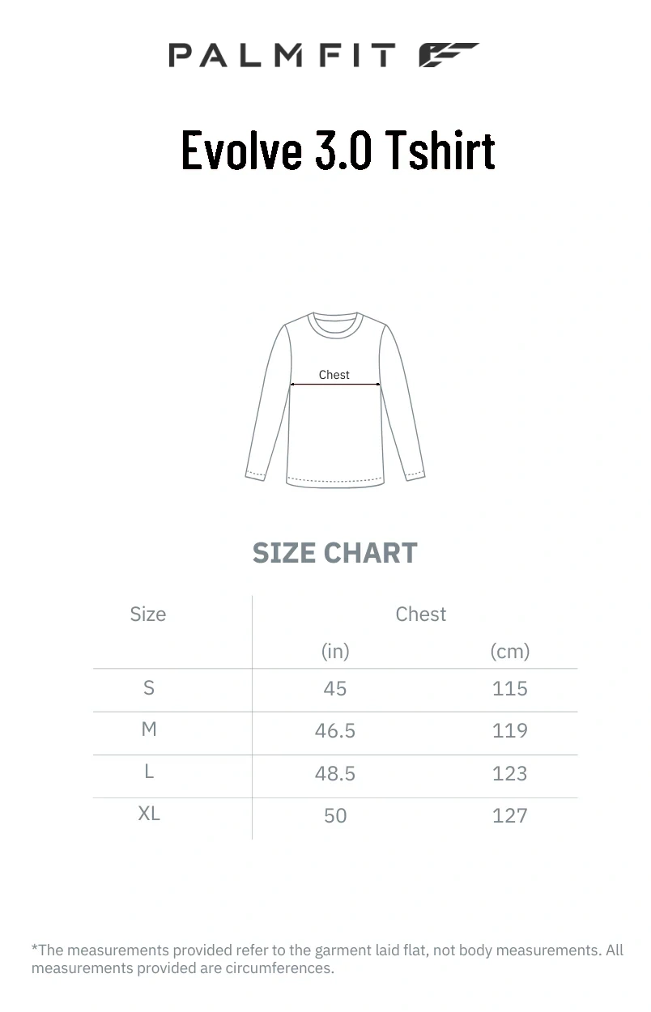This screenshot has width=651, height=1012.
Task: Click the 127 cm chest value
Action: tap(510, 815)
